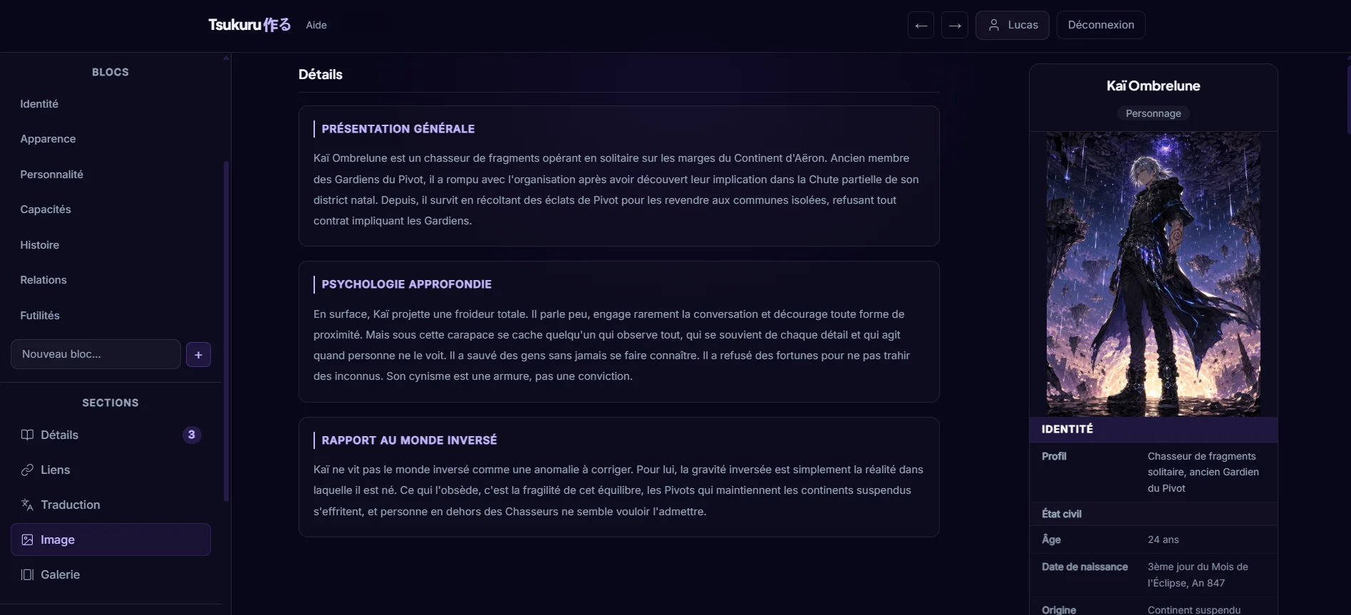Open the Liens section

click(110, 470)
